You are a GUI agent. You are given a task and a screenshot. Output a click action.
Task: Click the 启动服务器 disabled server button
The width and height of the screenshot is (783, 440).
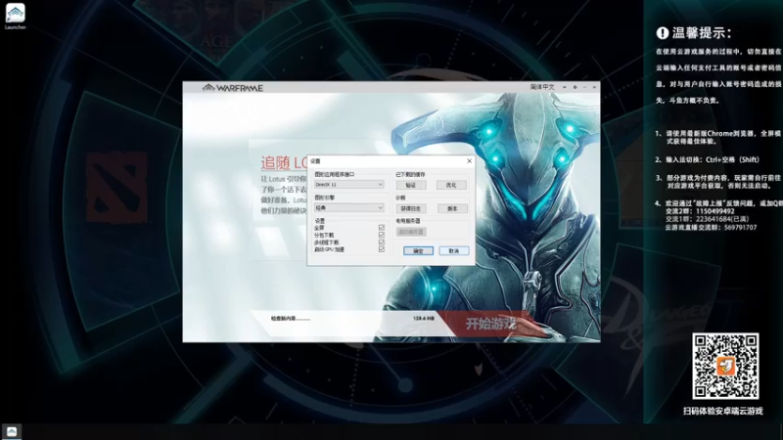click(411, 232)
